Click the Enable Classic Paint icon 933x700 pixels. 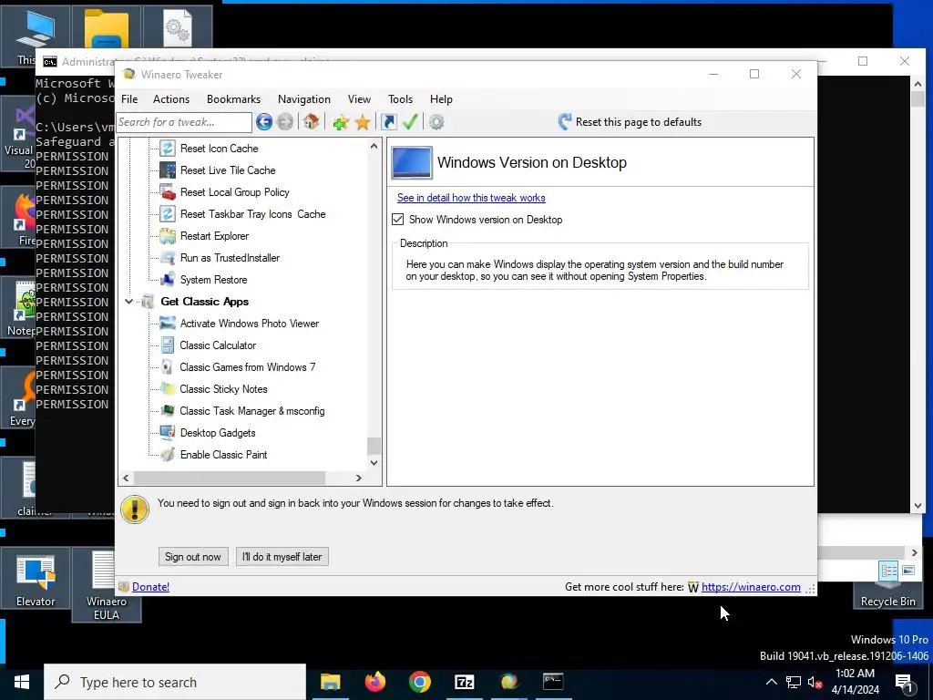point(168,455)
